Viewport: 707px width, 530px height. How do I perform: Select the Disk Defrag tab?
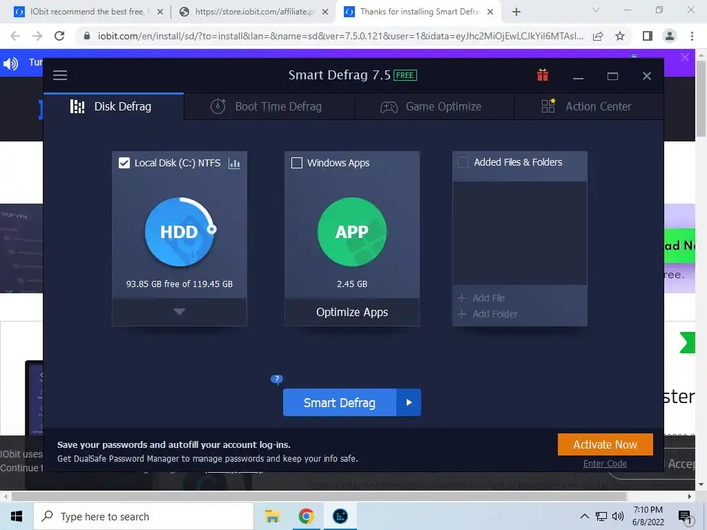114,106
